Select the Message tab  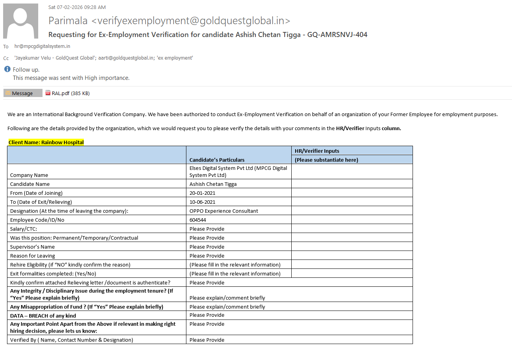23,93
